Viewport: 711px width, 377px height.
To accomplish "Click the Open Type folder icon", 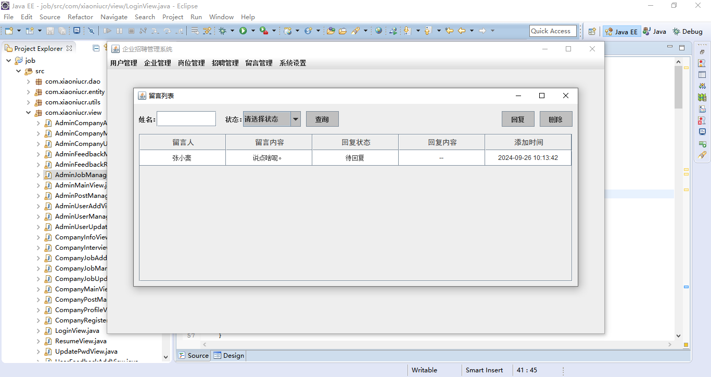I will [331, 31].
